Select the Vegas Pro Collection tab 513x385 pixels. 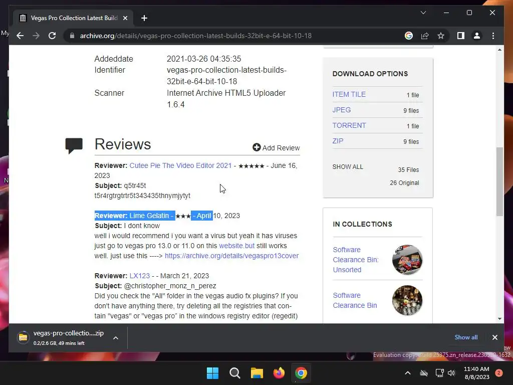(x=73, y=18)
